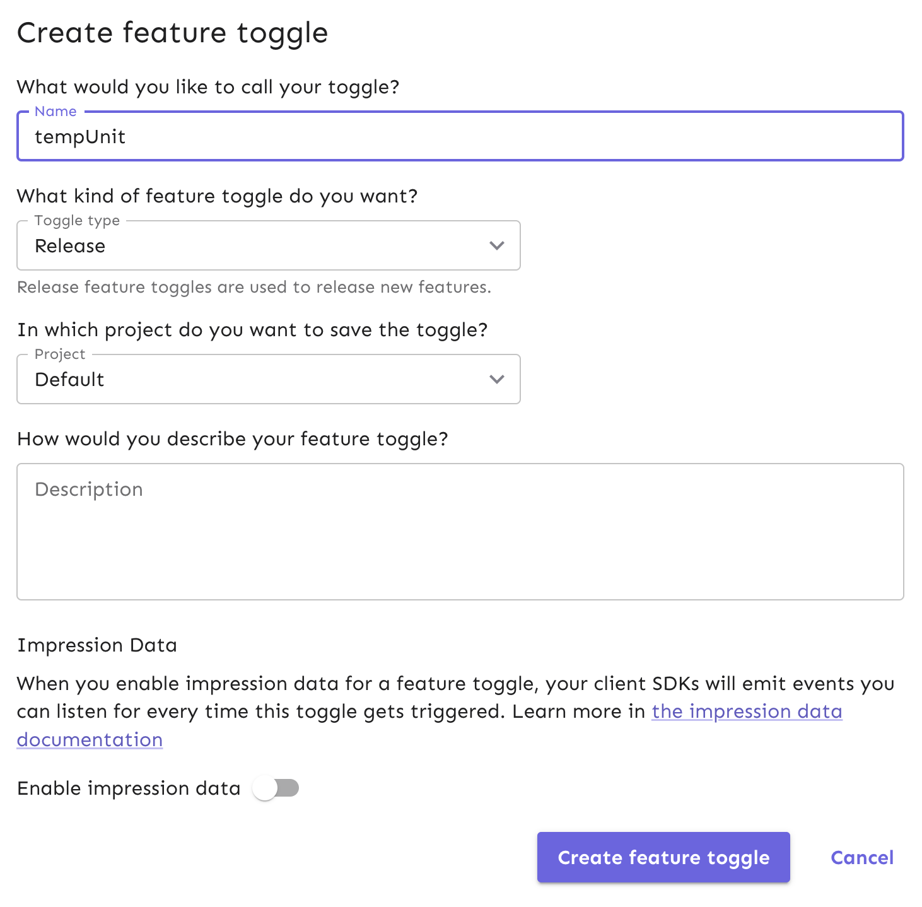Select the tempUnit text in Name field

81,136
